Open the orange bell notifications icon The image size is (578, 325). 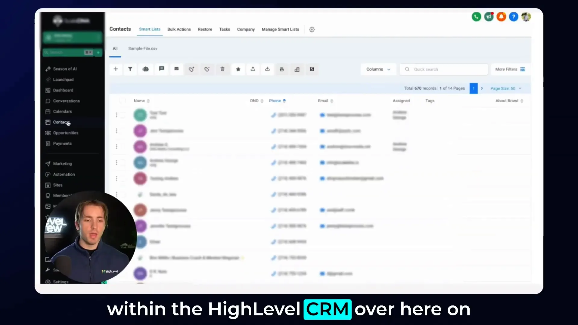coord(501,17)
